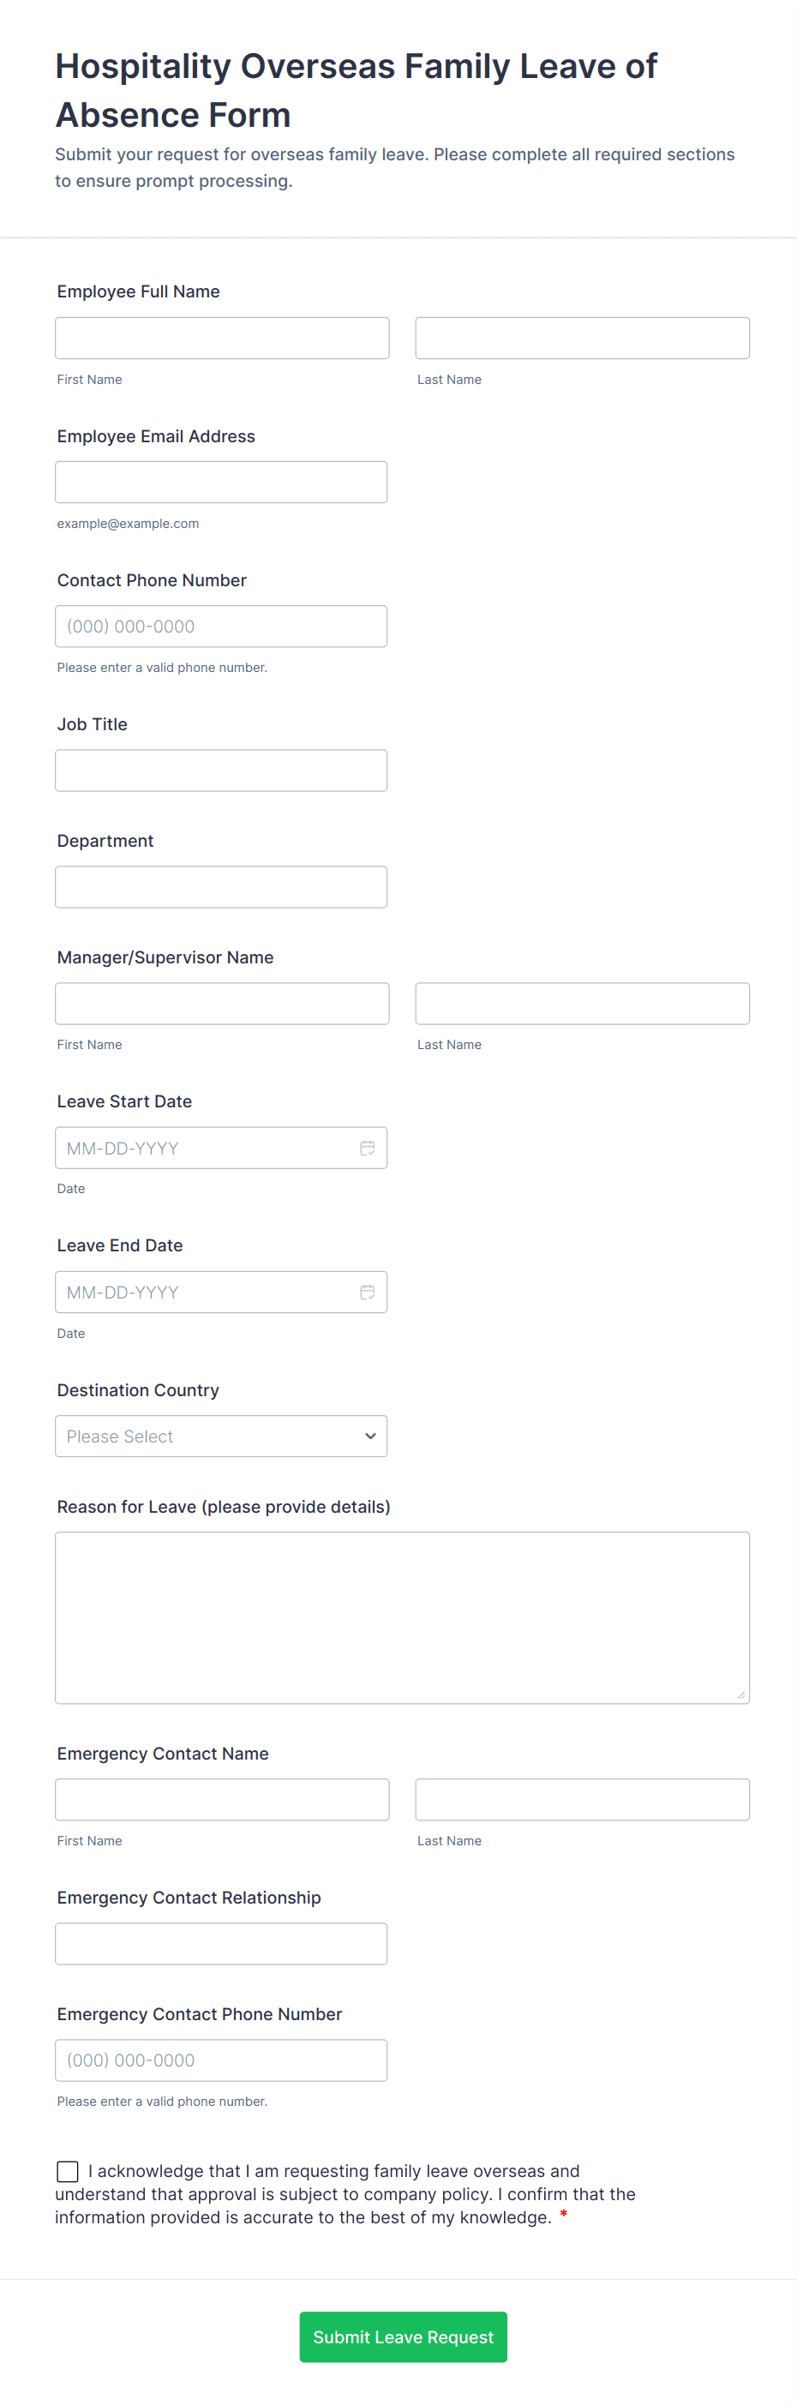The height and width of the screenshot is (2405, 797).
Task: Select Manager/Supervisor First Name field
Action: (222, 1004)
